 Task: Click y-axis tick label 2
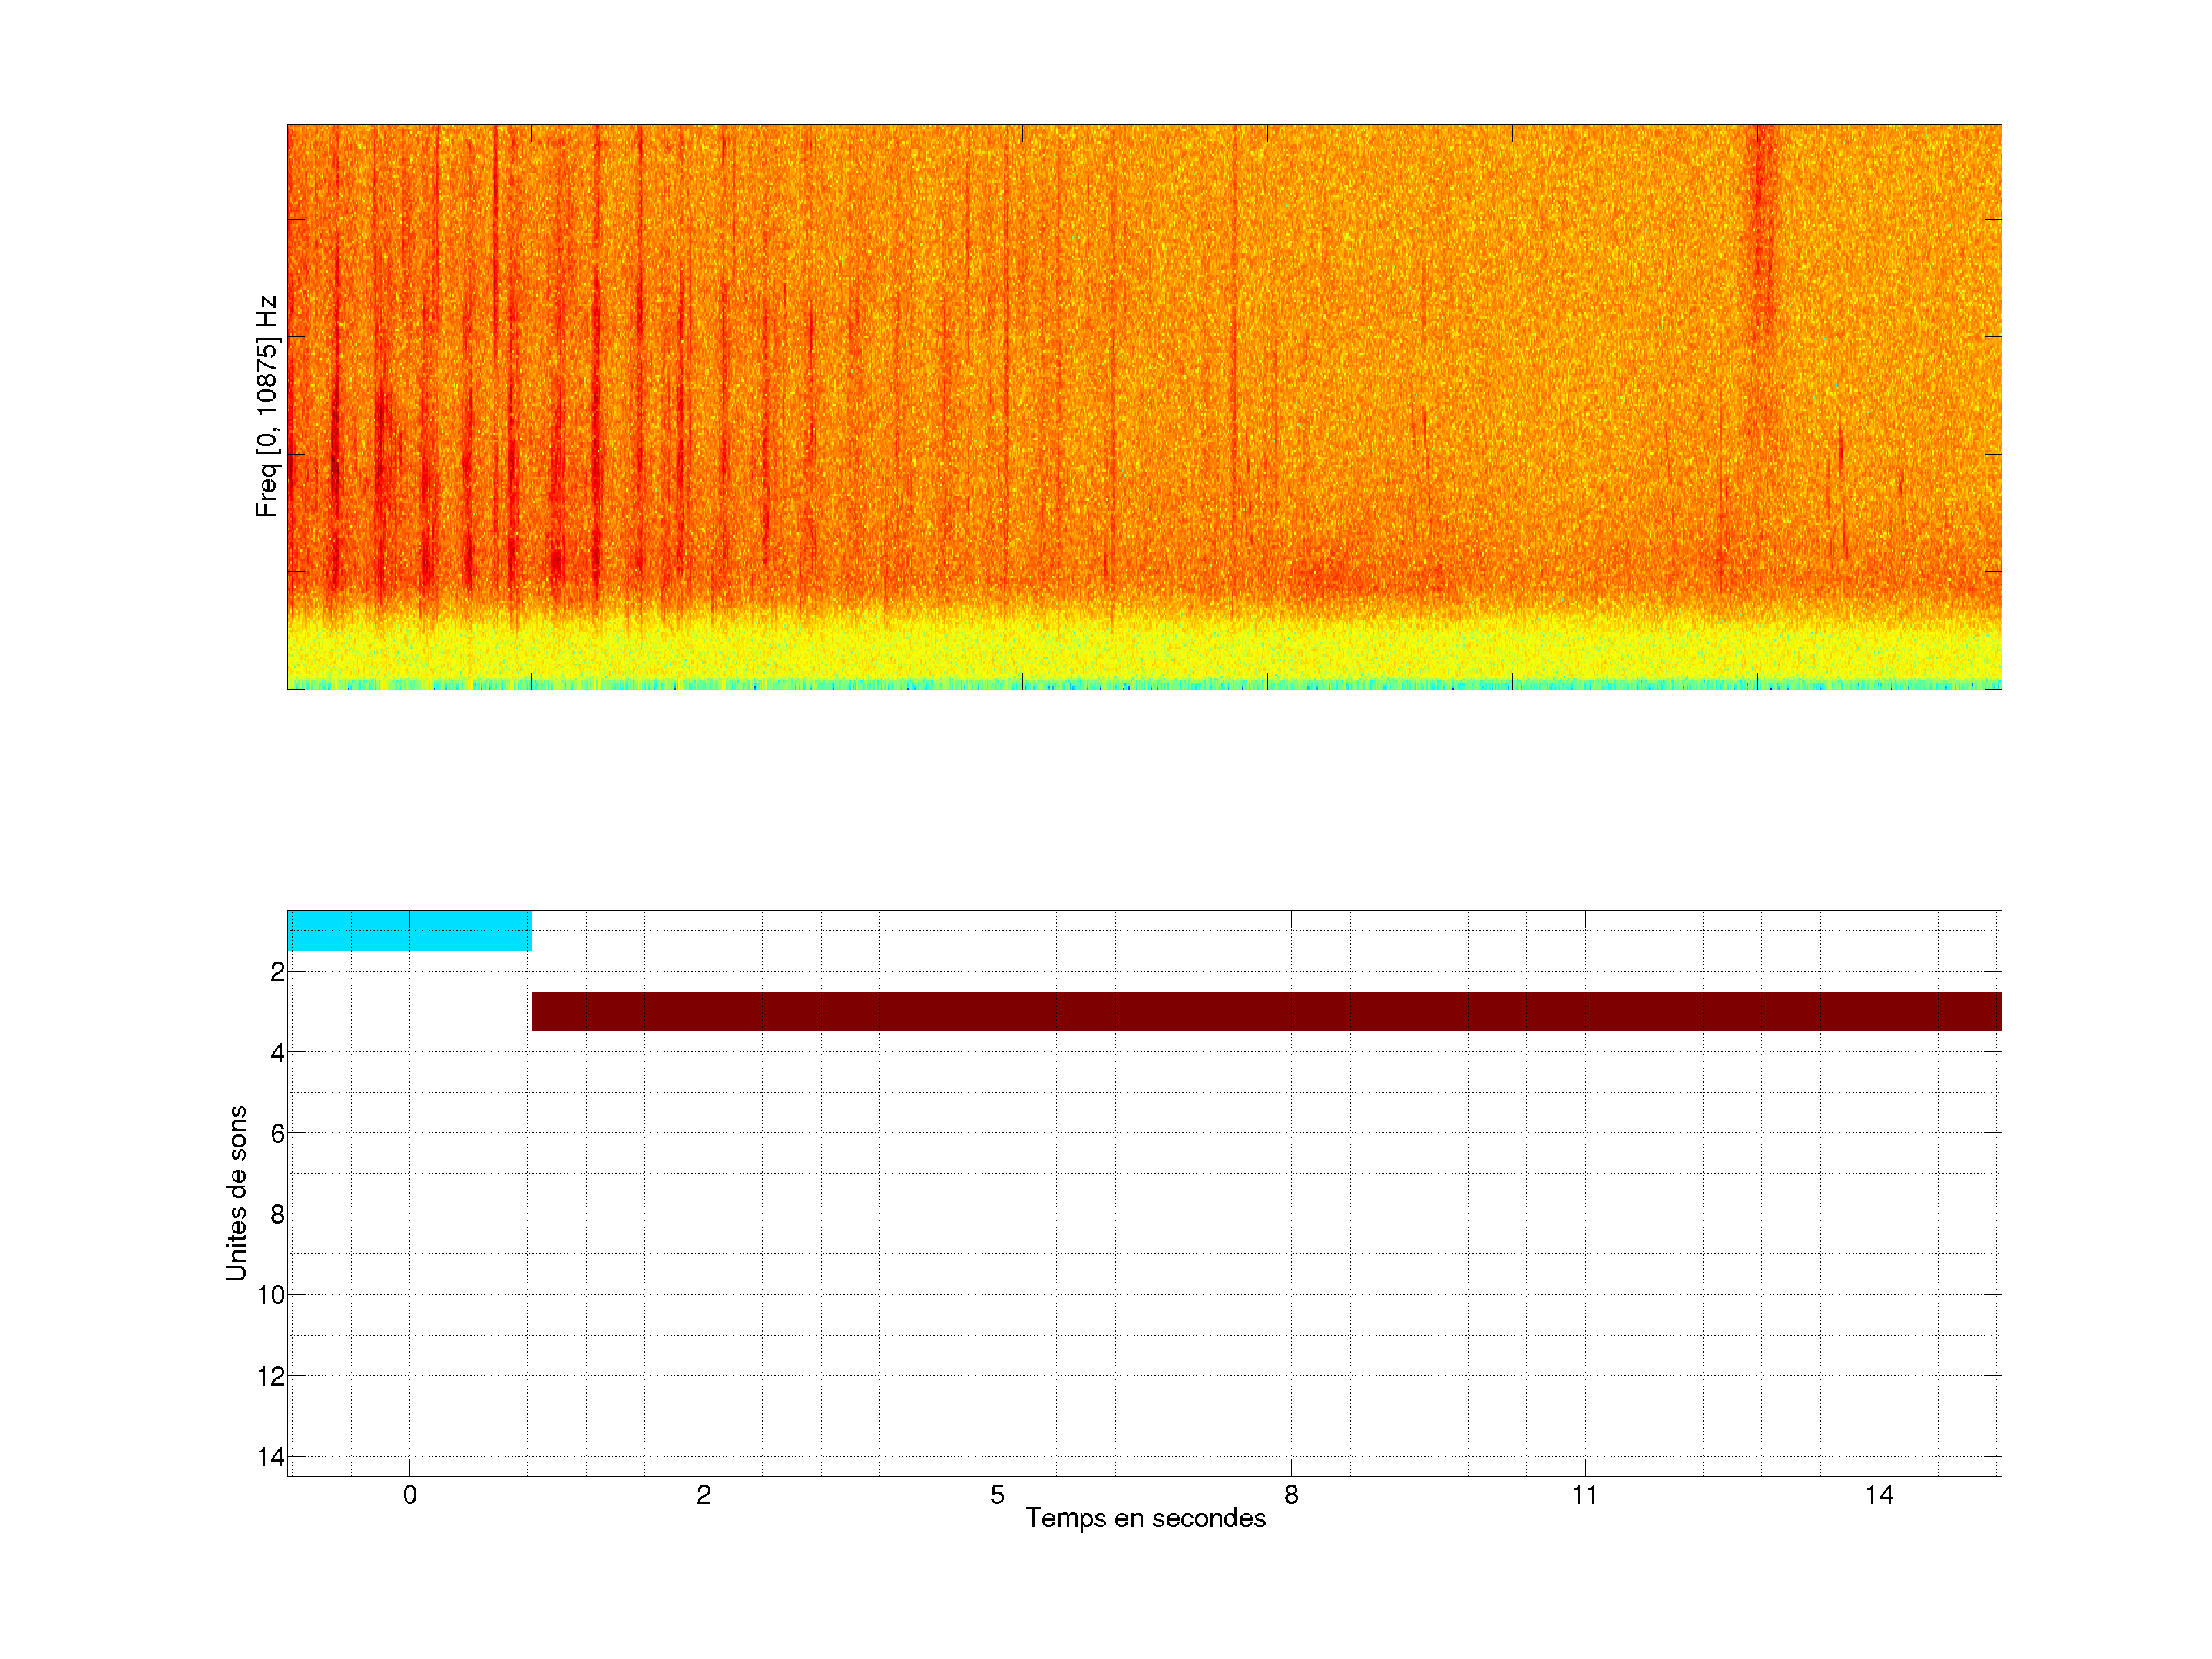(277, 972)
